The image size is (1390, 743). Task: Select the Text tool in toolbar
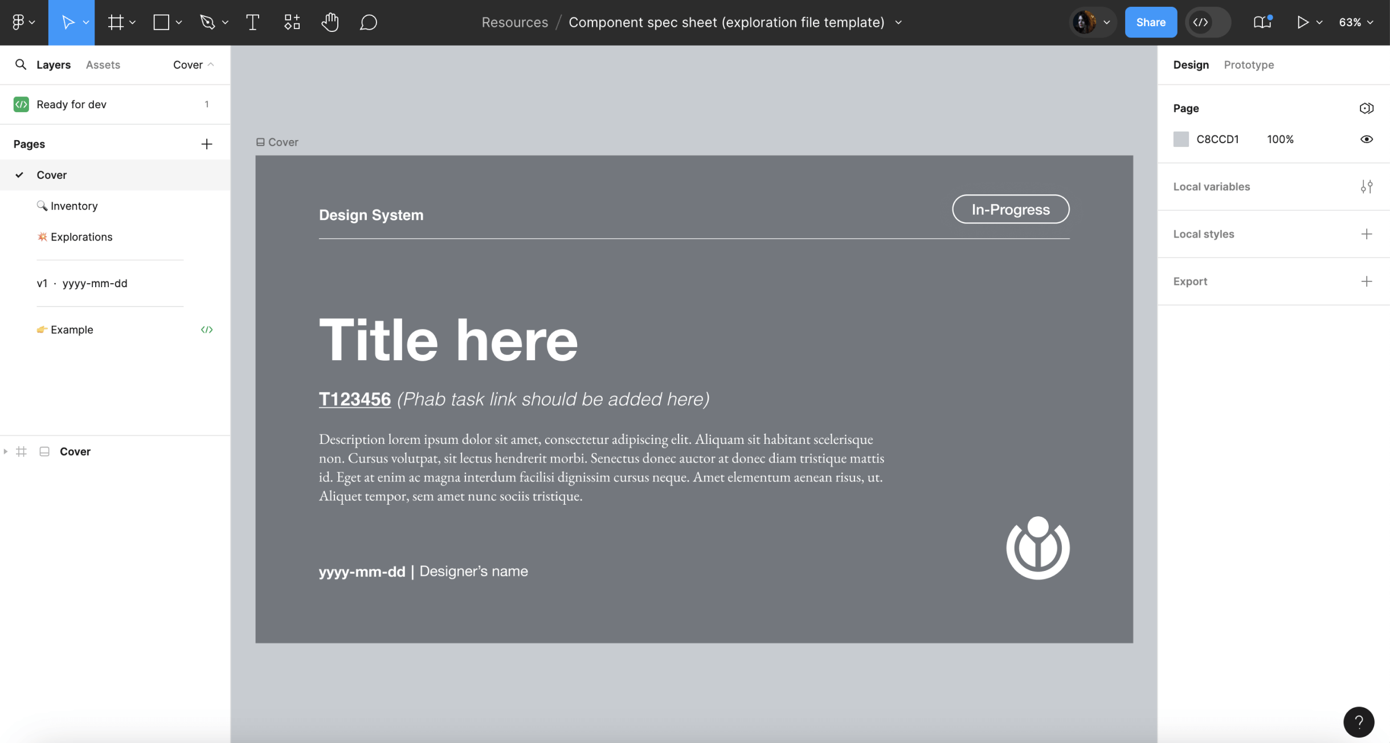click(x=252, y=22)
